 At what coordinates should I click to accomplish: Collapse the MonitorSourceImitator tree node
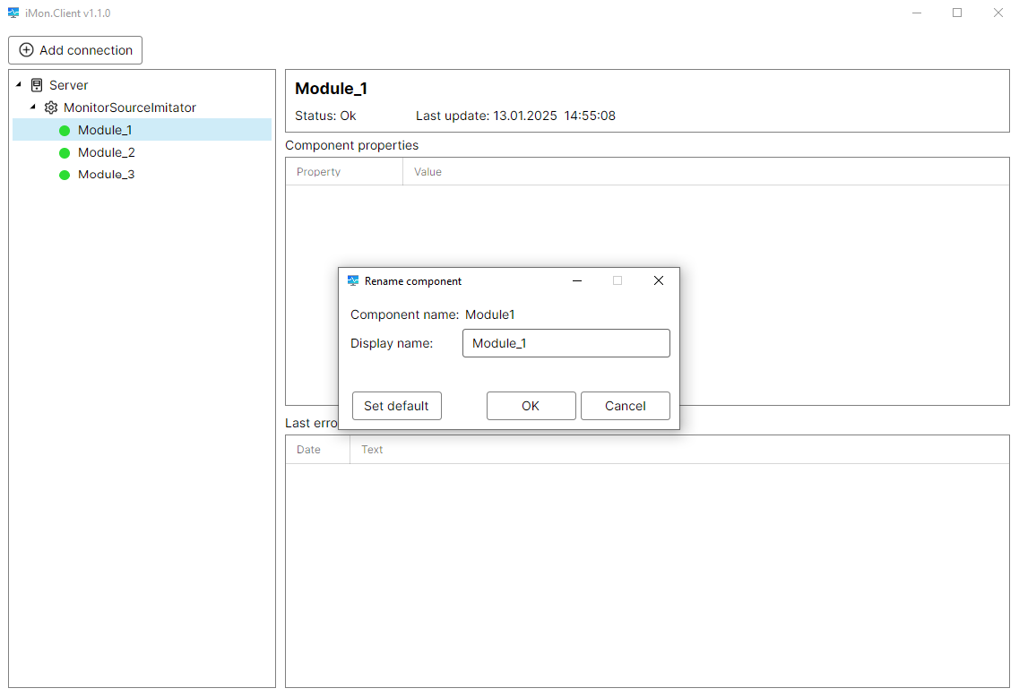[33, 108]
